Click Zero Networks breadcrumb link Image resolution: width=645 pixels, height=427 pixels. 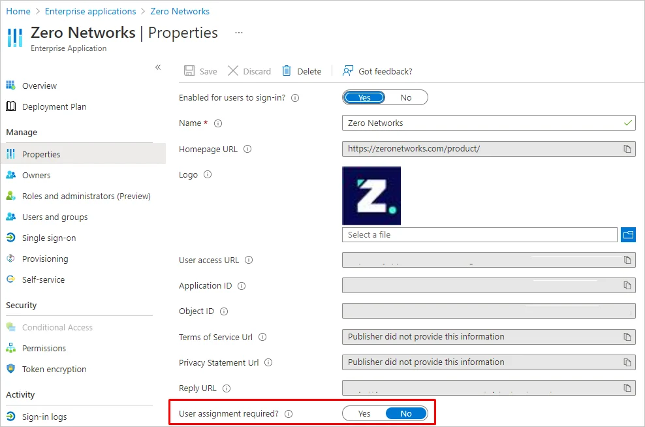coord(180,11)
